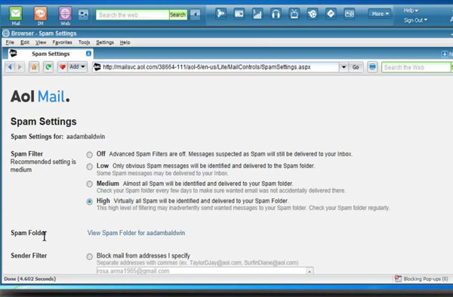Click the Sender Filter label
This screenshot has width=453, height=297.
click(x=29, y=255)
